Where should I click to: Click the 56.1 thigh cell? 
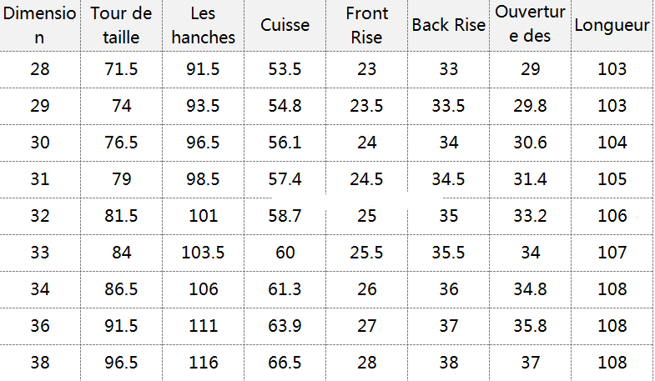coord(285,143)
